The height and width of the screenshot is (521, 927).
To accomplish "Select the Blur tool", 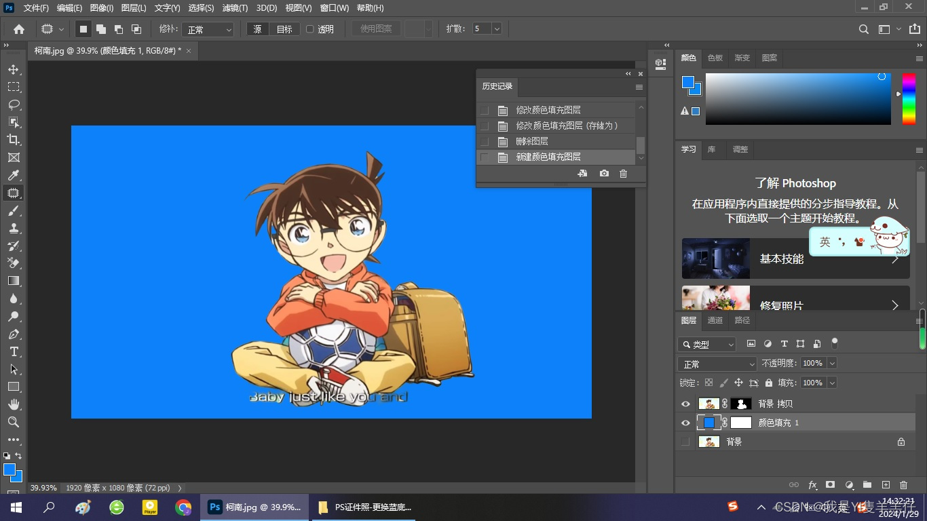I will 14,298.
